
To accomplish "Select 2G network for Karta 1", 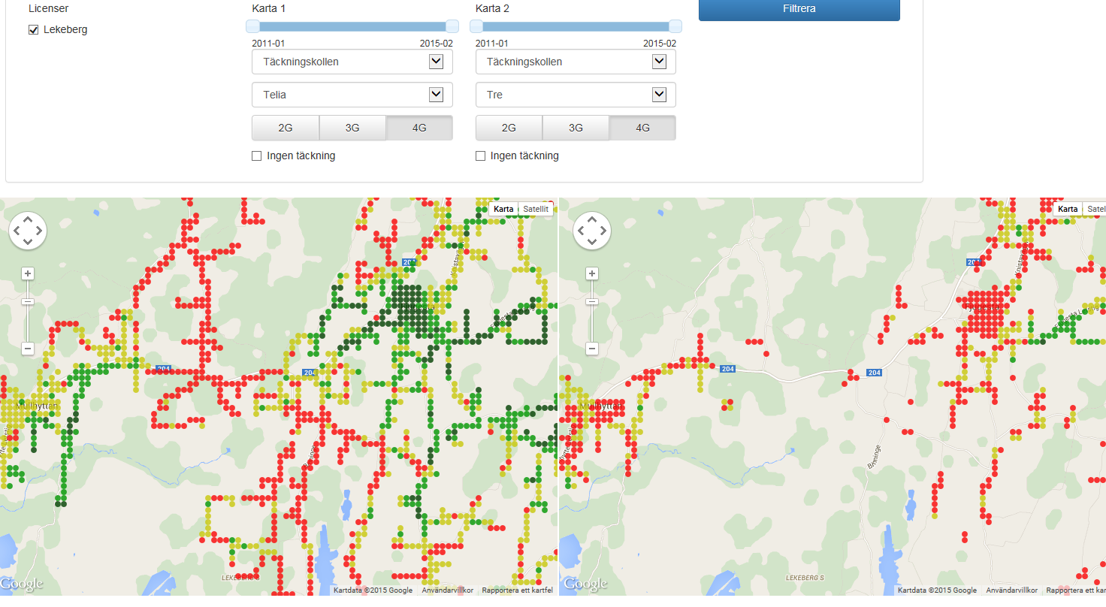I will point(286,128).
